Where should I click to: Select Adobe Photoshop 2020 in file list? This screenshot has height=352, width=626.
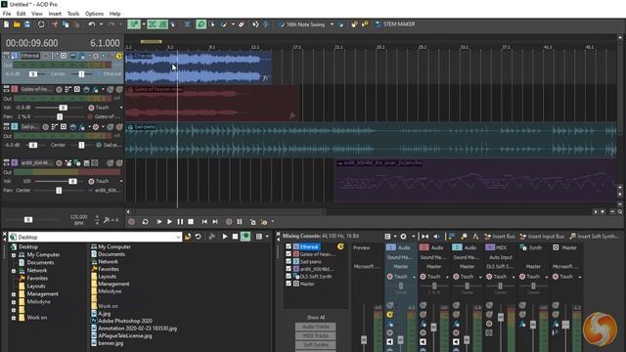[x=121, y=321]
